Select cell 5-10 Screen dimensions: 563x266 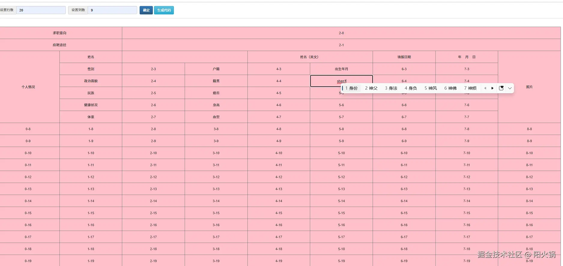(341, 153)
